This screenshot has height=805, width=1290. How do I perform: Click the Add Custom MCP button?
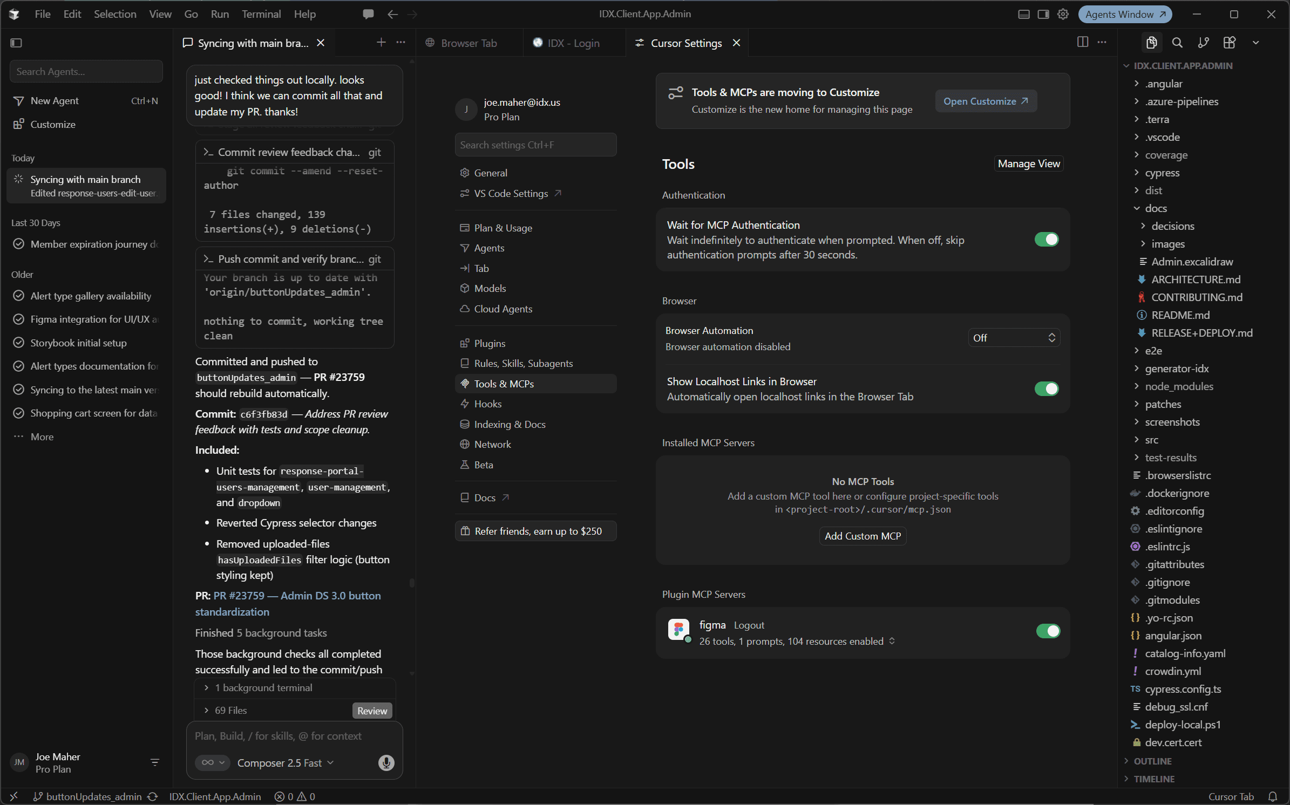pyautogui.click(x=863, y=536)
